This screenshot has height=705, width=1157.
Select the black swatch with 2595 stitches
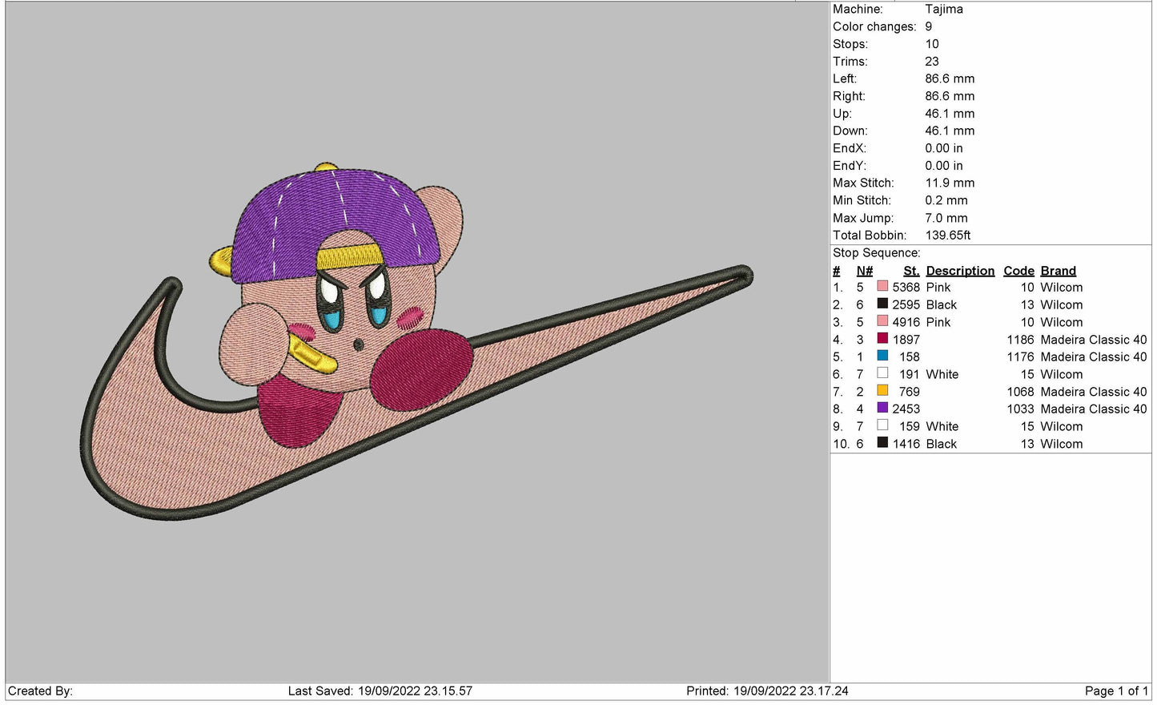(882, 304)
